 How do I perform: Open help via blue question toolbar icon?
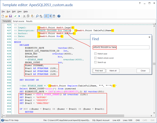tap(59, 16)
